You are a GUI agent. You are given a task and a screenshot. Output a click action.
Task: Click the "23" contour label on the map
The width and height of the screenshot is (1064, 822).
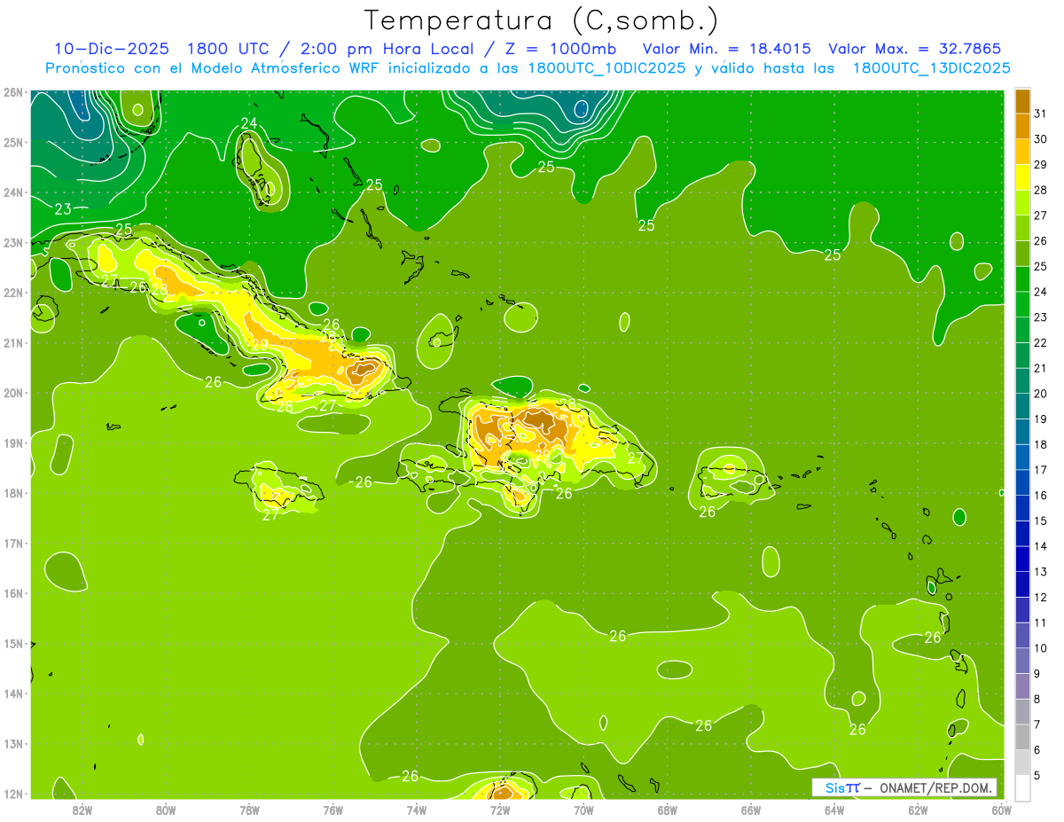[x=63, y=209]
